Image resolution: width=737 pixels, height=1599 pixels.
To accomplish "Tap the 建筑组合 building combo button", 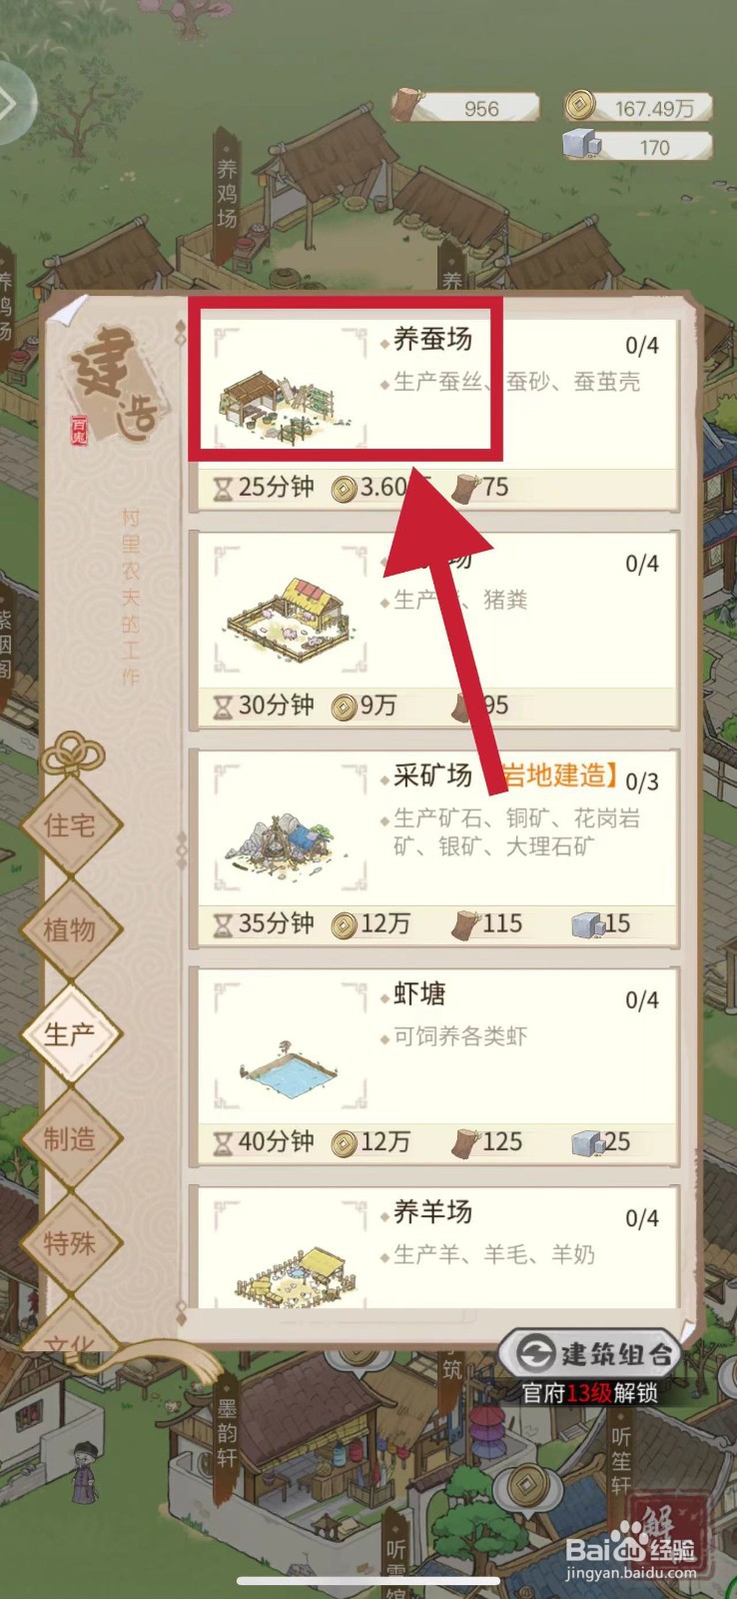I will pyautogui.click(x=590, y=1354).
